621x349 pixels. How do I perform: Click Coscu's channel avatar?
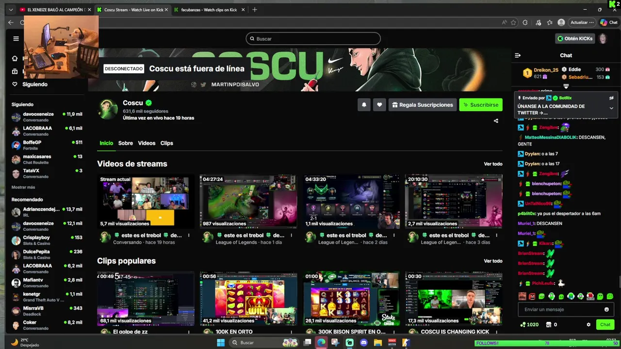click(x=108, y=110)
